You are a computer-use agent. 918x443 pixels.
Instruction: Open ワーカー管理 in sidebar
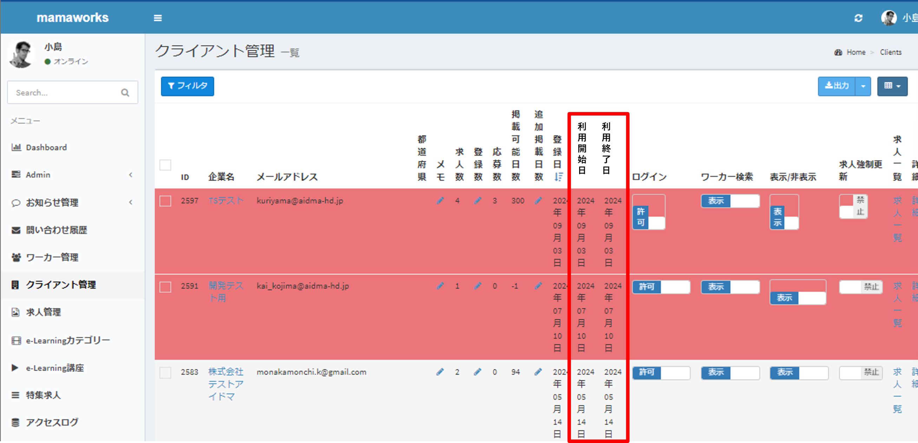(x=52, y=257)
